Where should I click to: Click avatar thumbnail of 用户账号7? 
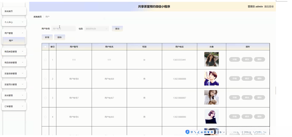coord(212,97)
